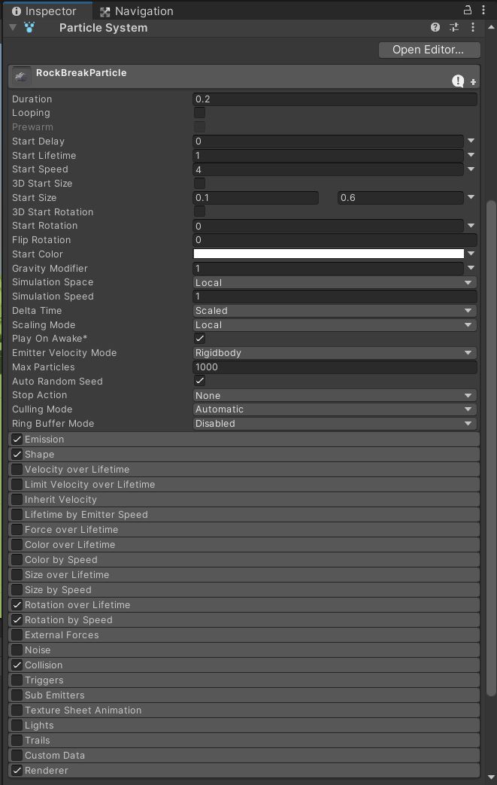497x785 pixels.
Task: Click the Start Size minimum field 0.1
Action: click(256, 197)
